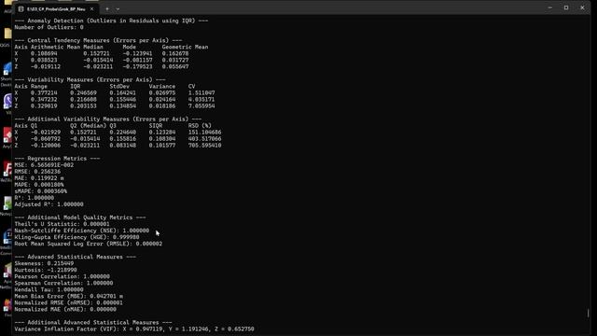Click the 'RSD (%)' column header
Image resolution: width=597 pixels, height=336 pixels.
(x=200, y=126)
